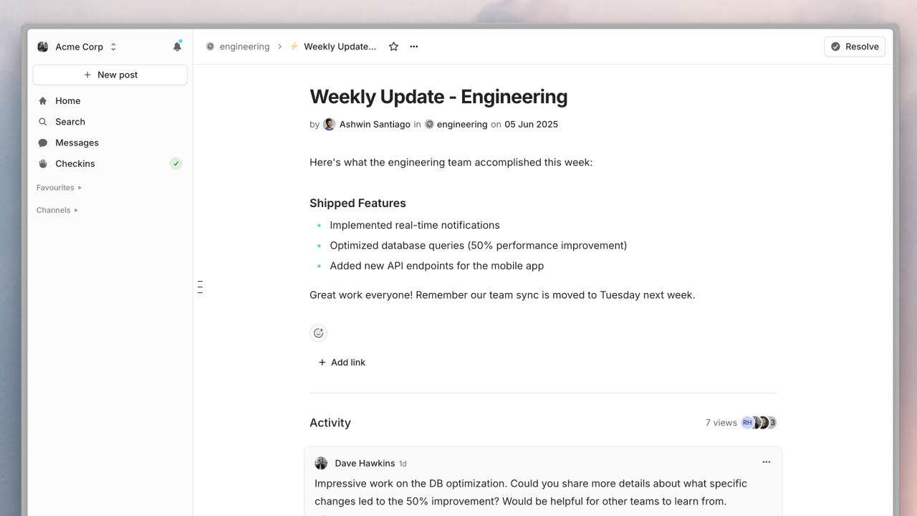Image resolution: width=917 pixels, height=516 pixels.
Task: Click the viewers avatar stack
Action: click(x=759, y=423)
